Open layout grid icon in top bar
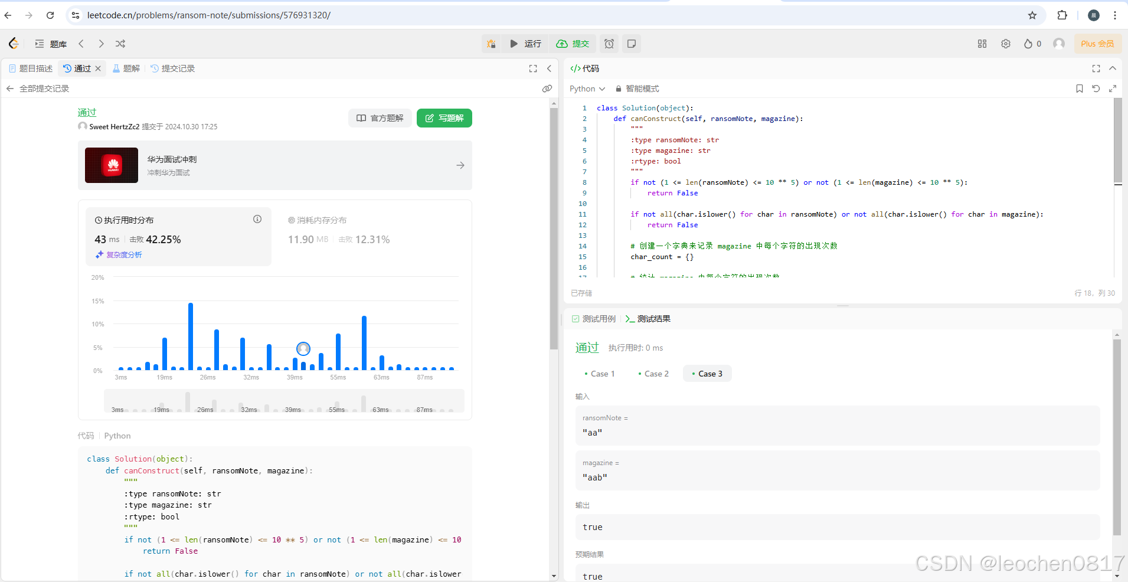 982,44
